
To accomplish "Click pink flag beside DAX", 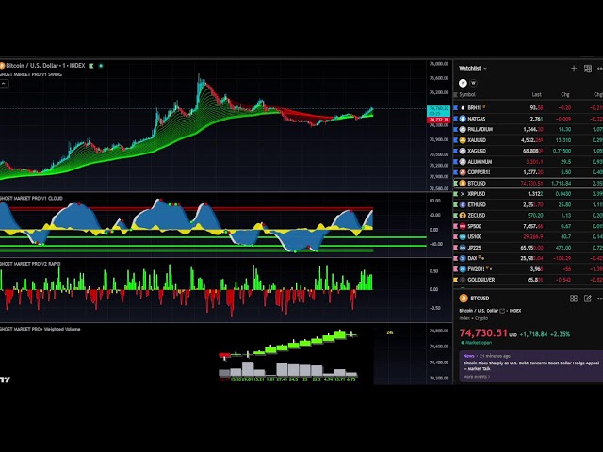I will point(456,259).
